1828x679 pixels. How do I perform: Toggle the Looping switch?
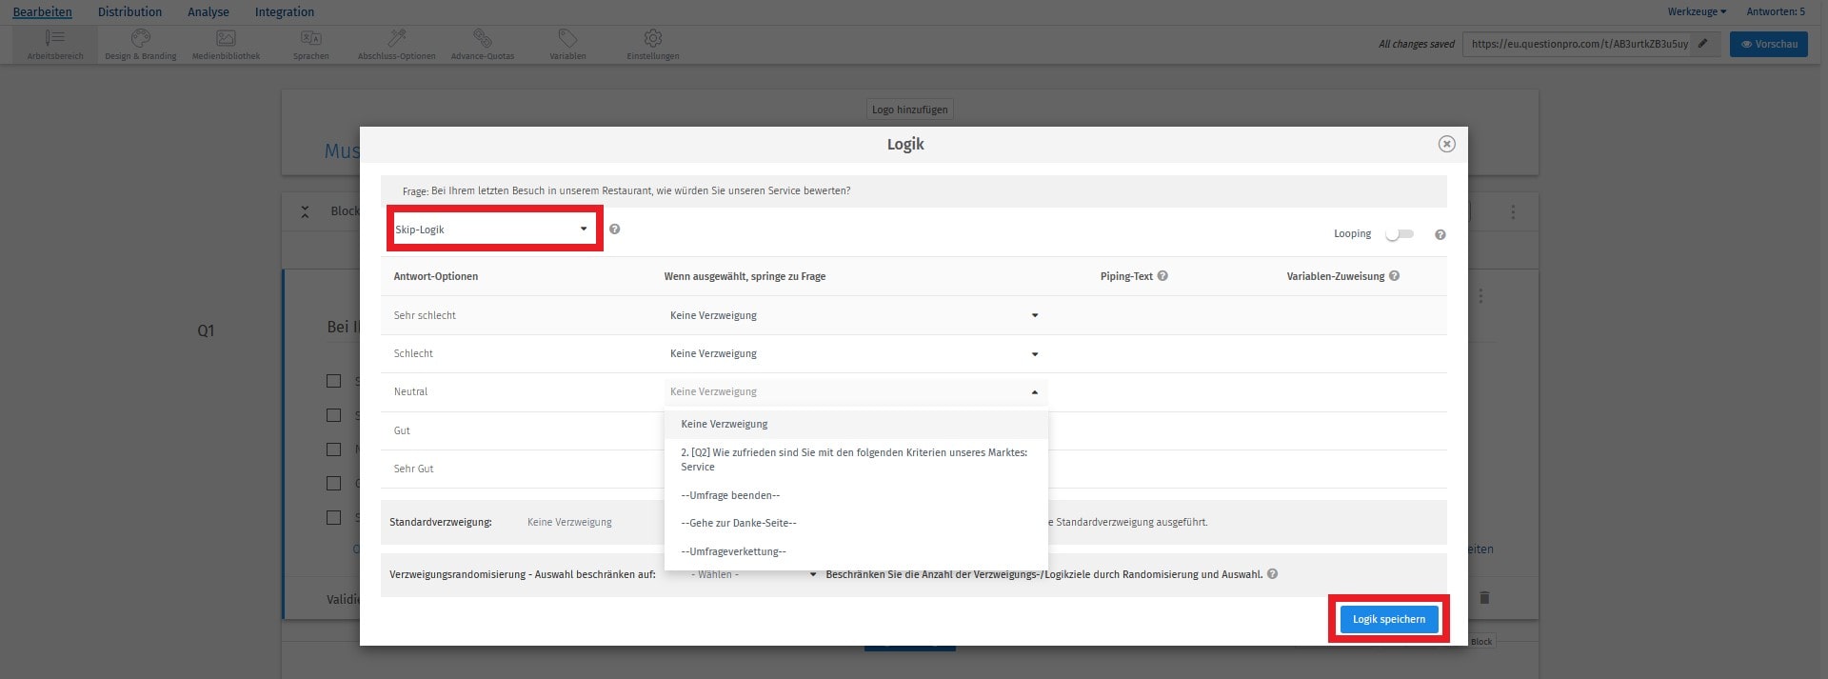(1399, 234)
